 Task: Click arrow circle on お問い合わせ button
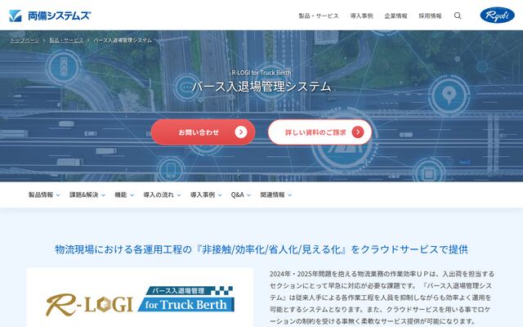(x=241, y=132)
